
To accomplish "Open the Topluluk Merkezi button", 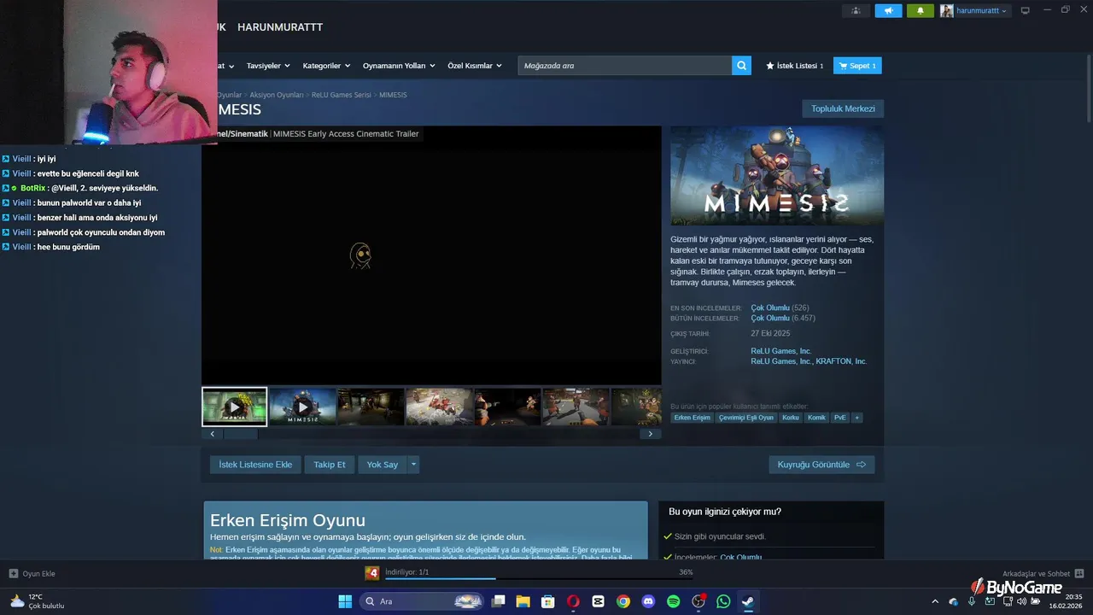I will [843, 108].
